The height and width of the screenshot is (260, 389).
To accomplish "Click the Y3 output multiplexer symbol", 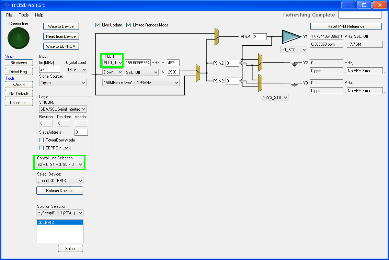I will 260,83.
